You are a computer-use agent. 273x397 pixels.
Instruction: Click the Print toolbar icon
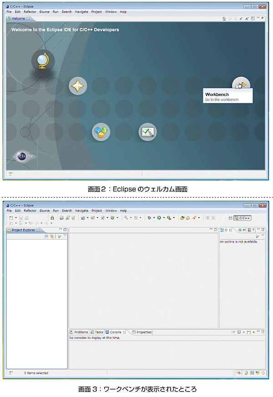(26, 218)
